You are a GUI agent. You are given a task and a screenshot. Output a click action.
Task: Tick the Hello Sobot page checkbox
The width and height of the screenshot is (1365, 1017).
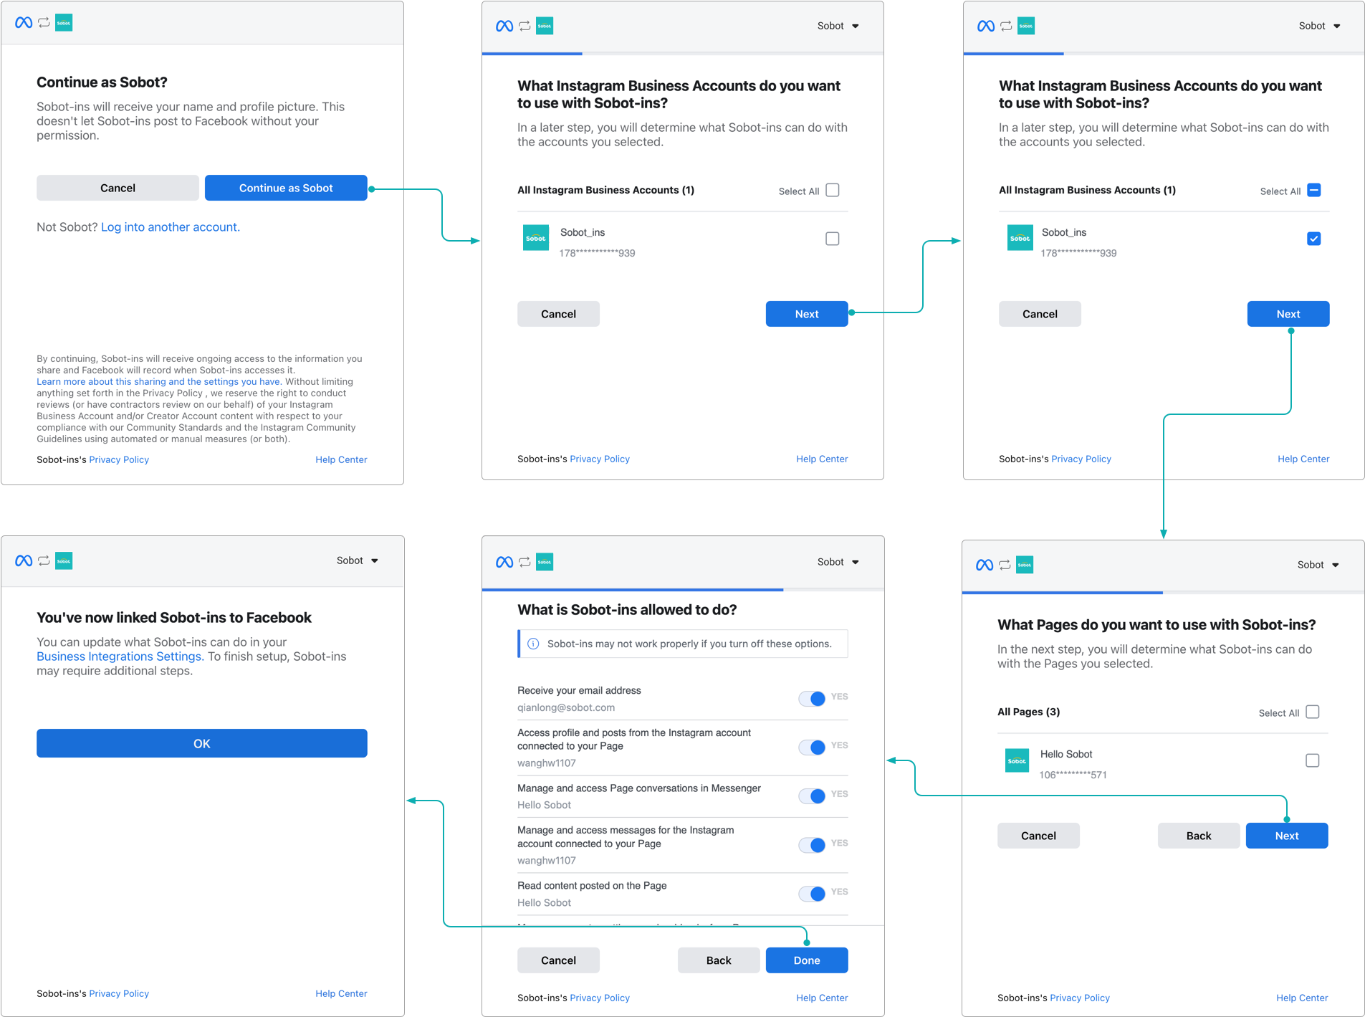click(1313, 760)
